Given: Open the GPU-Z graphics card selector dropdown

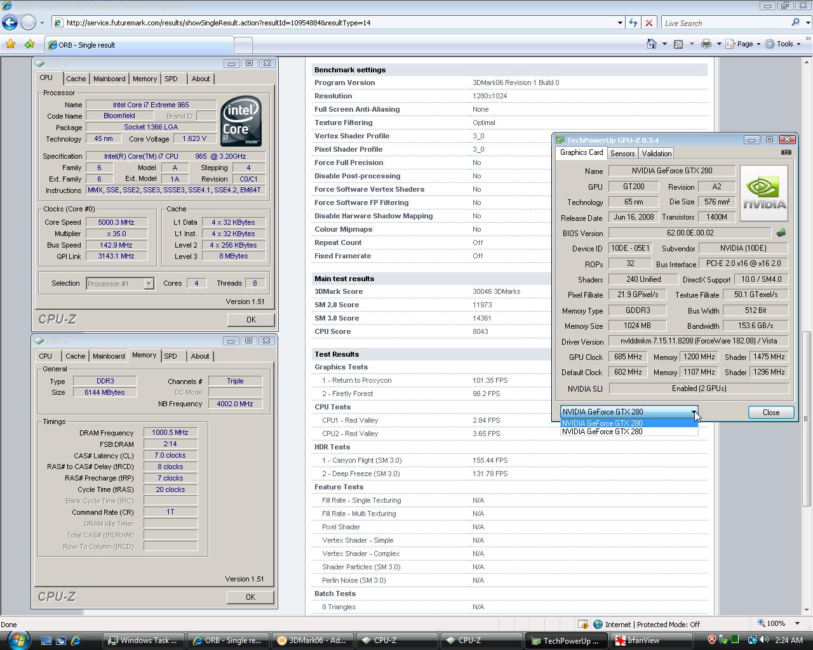Looking at the screenshot, I should (x=694, y=412).
